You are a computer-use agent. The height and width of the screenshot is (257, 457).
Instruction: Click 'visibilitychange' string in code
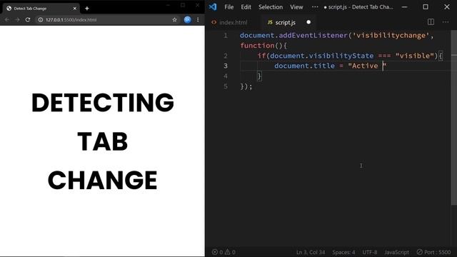pyautogui.click(x=391, y=36)
